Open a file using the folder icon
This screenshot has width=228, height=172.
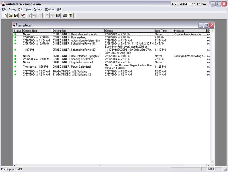point(11,15)
